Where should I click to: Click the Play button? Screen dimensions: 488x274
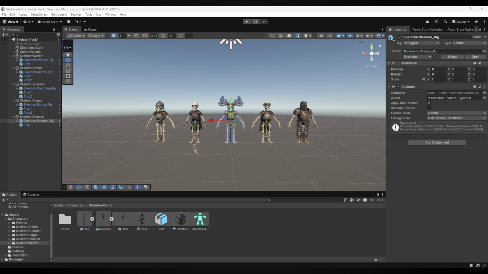pyautogui.click(x=247, y=22)
